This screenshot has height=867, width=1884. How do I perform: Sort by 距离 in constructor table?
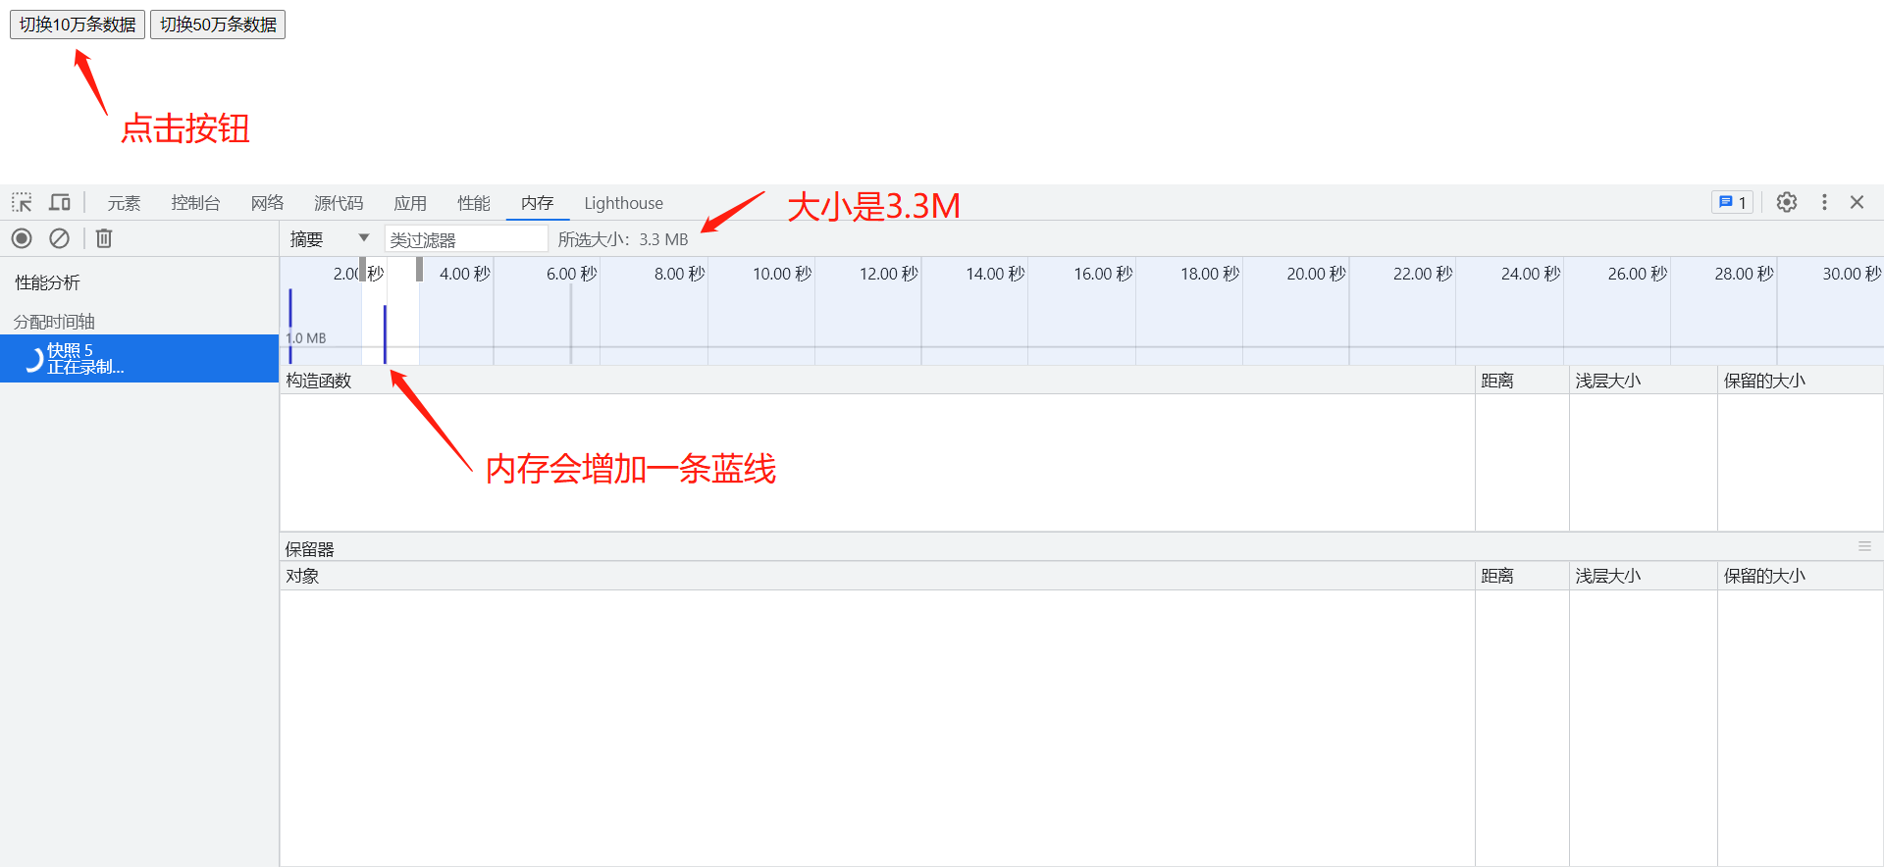(x=1522, y=381)
